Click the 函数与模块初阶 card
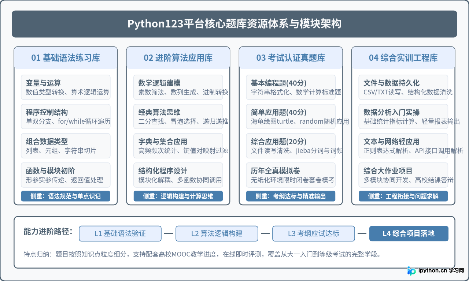This screenshot has width=469, height=281. (x=66, y=175)
